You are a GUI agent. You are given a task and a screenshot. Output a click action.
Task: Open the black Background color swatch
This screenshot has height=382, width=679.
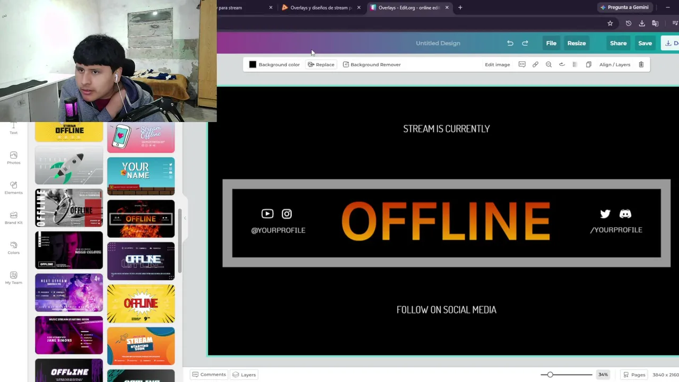coord(253,65)
